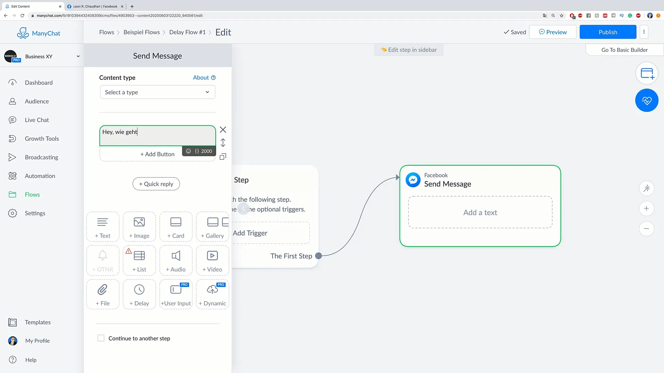Select the About help link
This screenshot has width=664, height=373.
[204, 77]
